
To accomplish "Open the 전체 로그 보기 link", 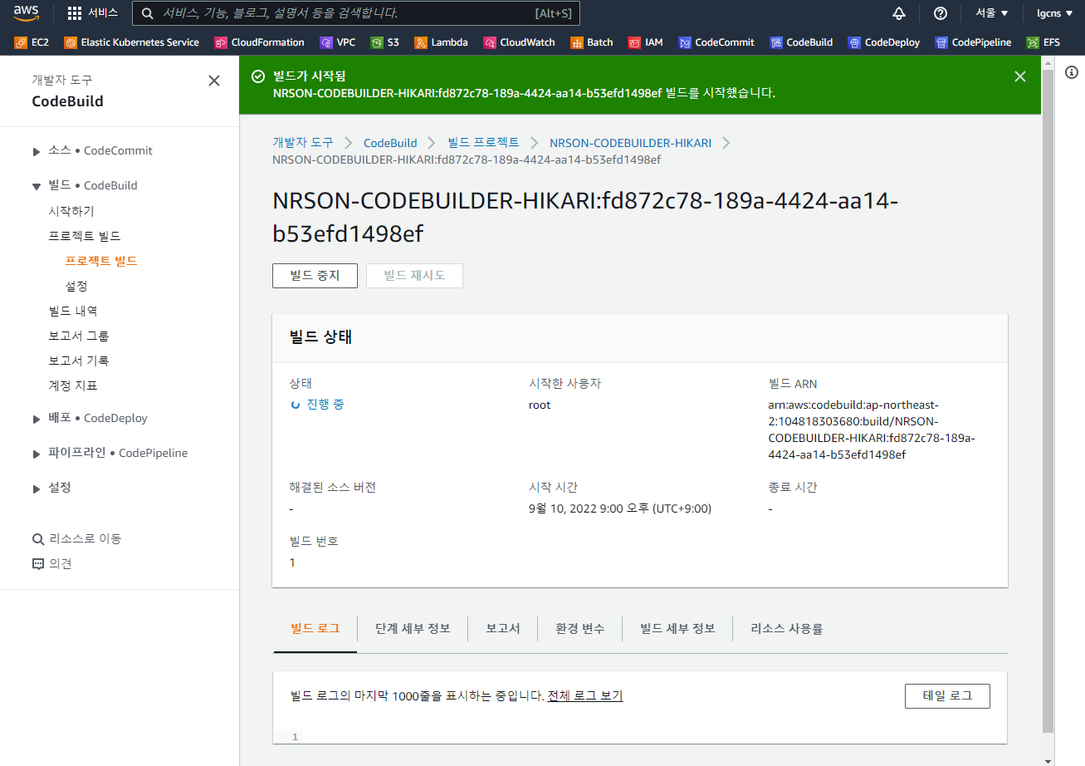I will [585, 696].
